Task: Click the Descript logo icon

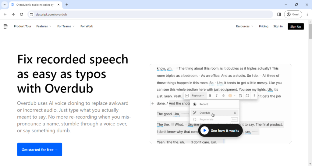Action: (x=5, y=26)
